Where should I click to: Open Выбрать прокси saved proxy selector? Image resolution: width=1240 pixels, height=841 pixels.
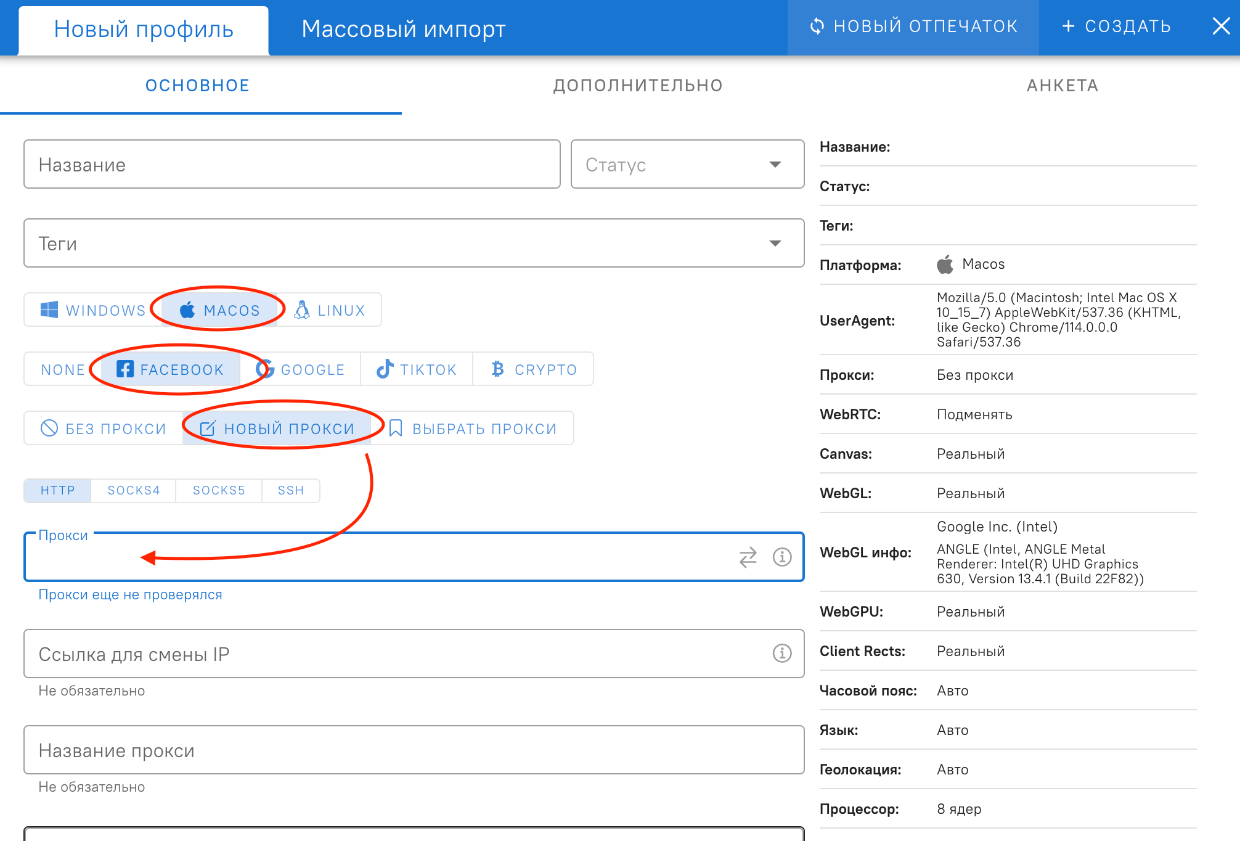coord(473,429)
